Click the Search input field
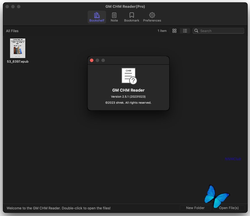Image resolution: width=250 pixels, height=216 pixels. (218, 31)
